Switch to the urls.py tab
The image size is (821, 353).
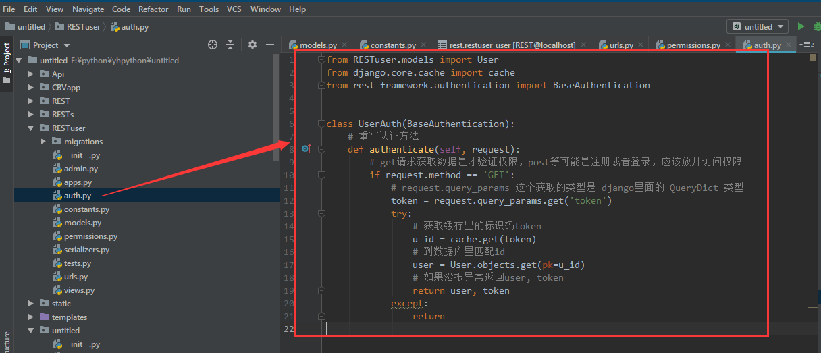(621, 45)
